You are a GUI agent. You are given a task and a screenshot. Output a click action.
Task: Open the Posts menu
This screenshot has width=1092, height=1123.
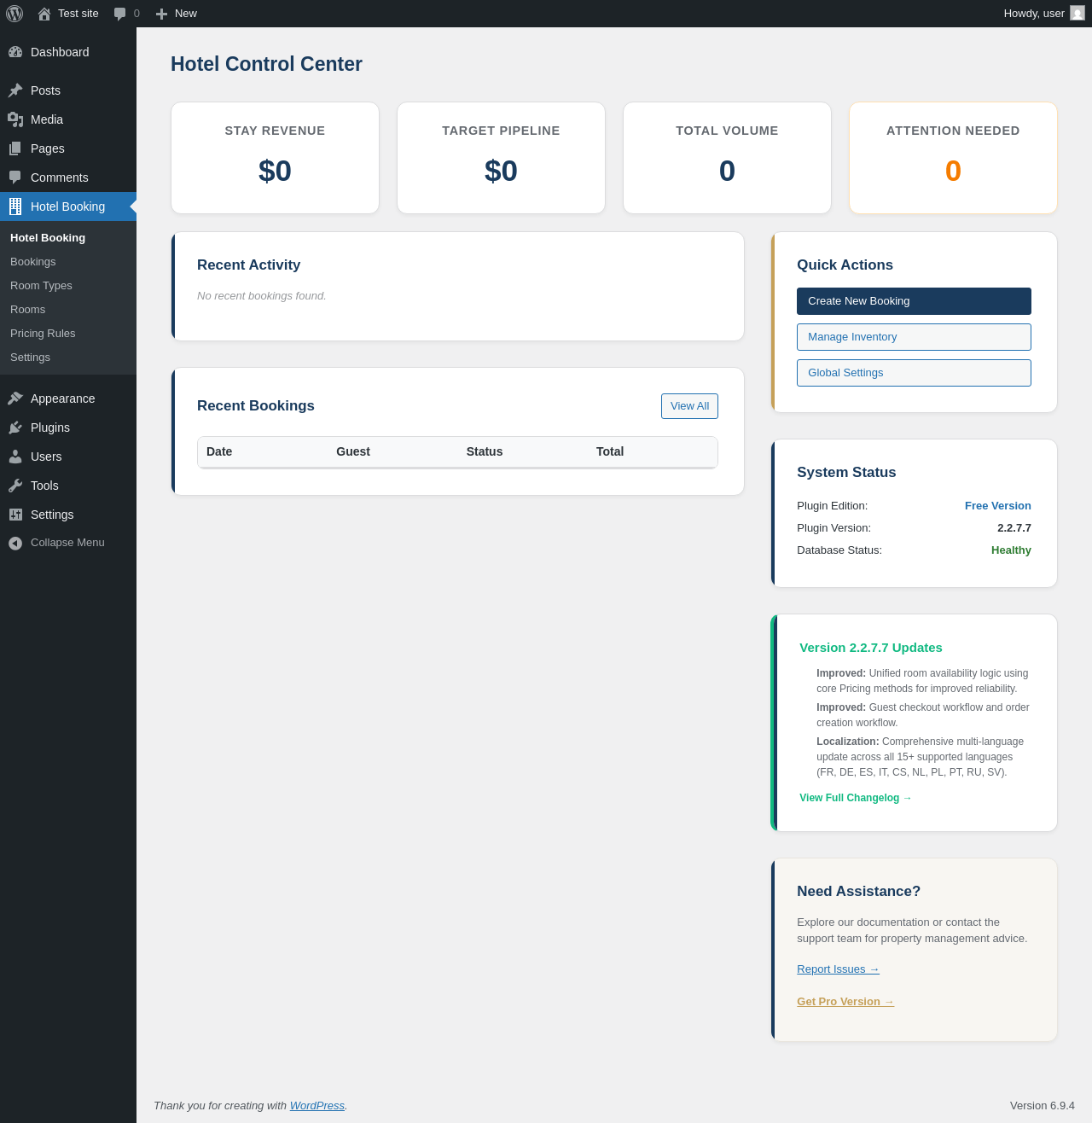68,90
